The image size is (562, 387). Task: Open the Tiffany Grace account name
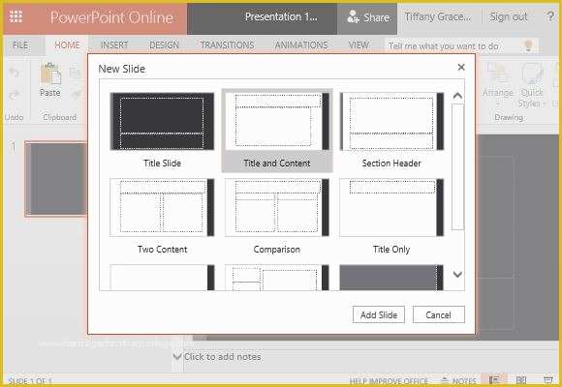(438, 16)
